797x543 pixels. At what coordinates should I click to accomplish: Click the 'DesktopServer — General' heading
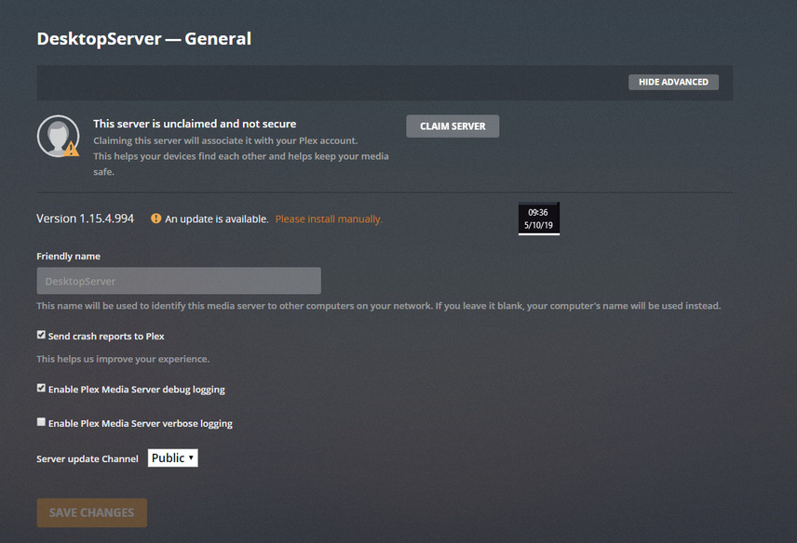[x=143, y=39]
